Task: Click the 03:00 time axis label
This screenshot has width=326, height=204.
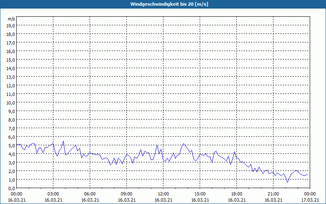Action: pyautogui.click(x=53, y=194)
